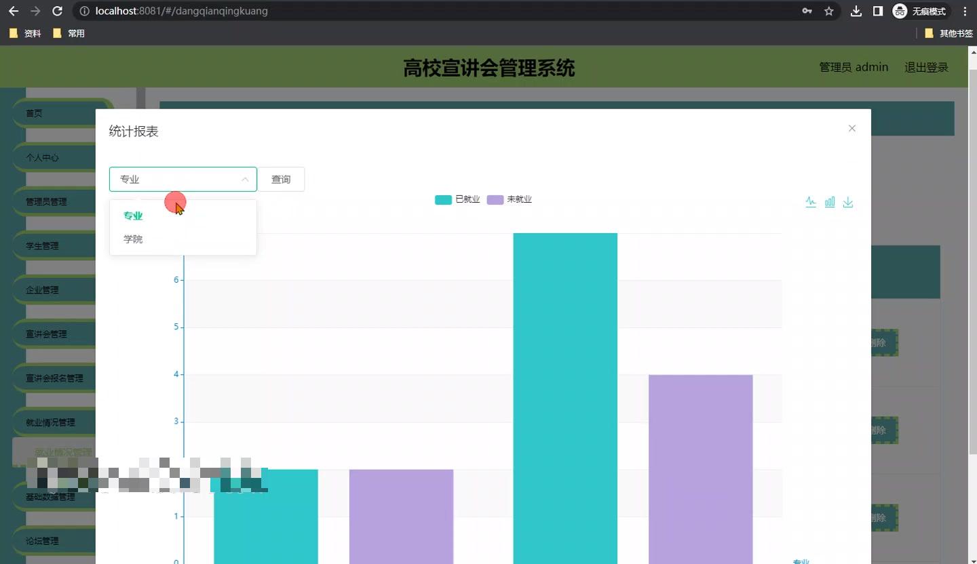Reload the current page
Viewport: 977px width, 564px height.
tap(58, 11)
